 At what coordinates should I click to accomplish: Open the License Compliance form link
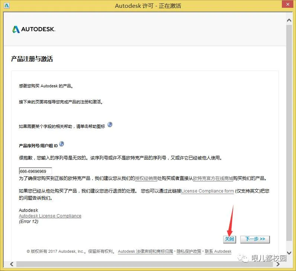207,191
